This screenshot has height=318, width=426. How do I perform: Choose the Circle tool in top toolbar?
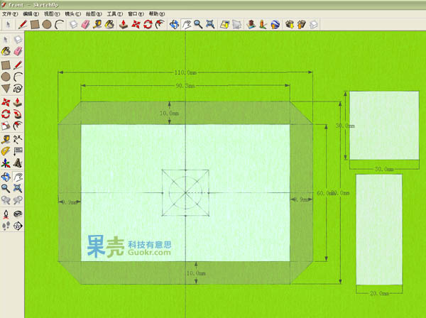pyautogui.click(x=46, y=24)
